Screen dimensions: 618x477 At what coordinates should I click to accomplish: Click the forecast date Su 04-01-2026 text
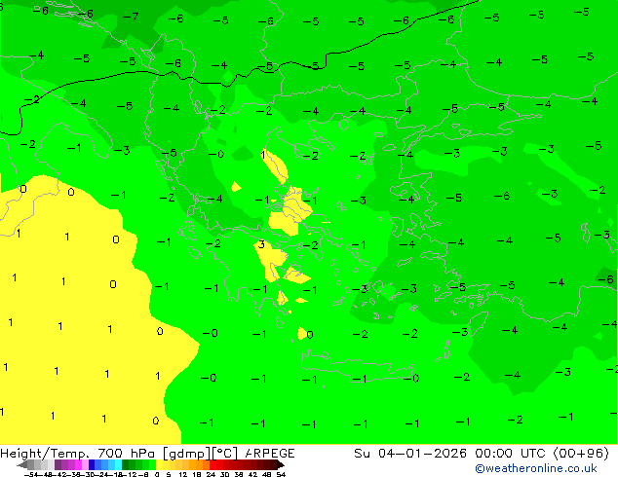click(x=410, y=454)
